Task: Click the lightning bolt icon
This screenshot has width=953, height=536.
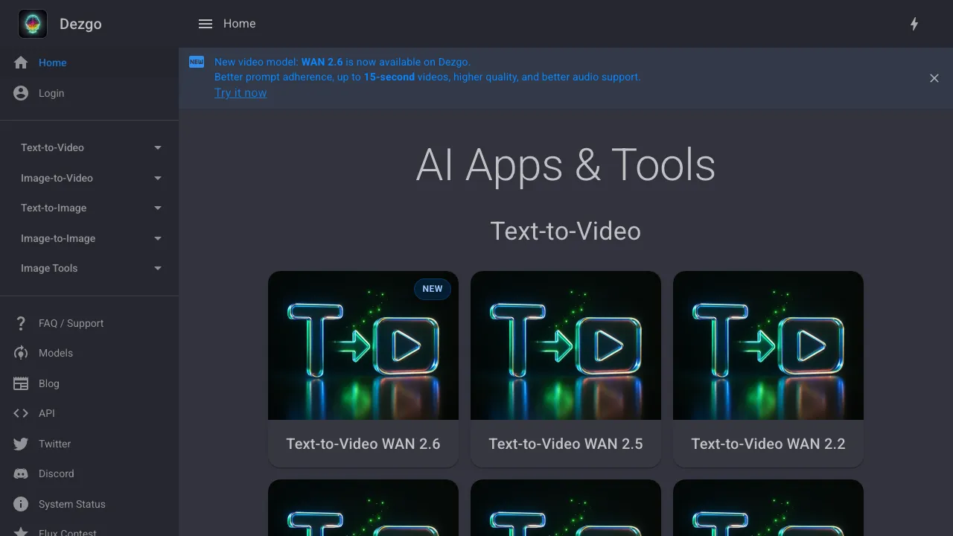Action: pyautogui.click(x=914, y=23)
